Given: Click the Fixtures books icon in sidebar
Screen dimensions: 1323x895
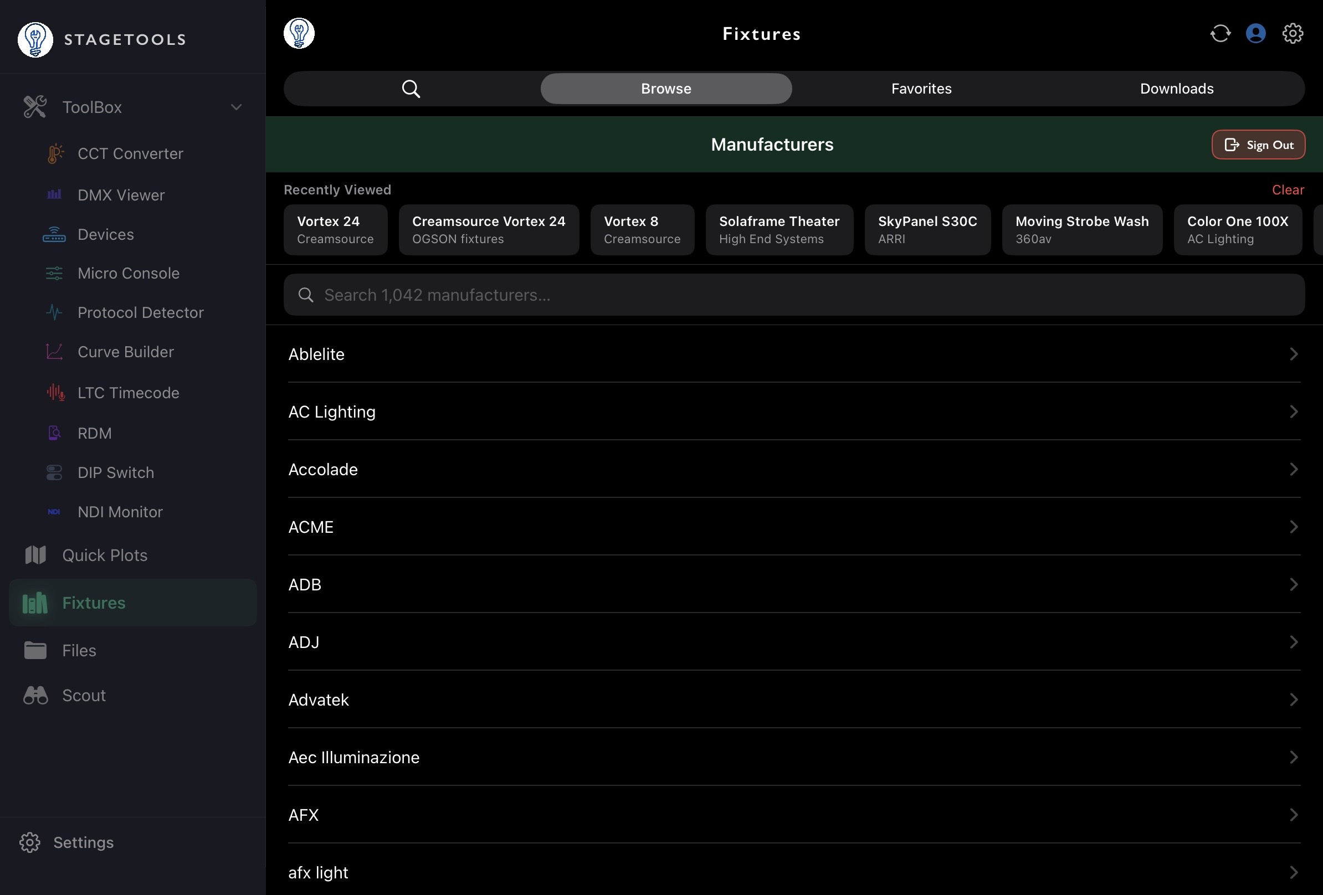Looking at the screenshot, I should 35,603.
